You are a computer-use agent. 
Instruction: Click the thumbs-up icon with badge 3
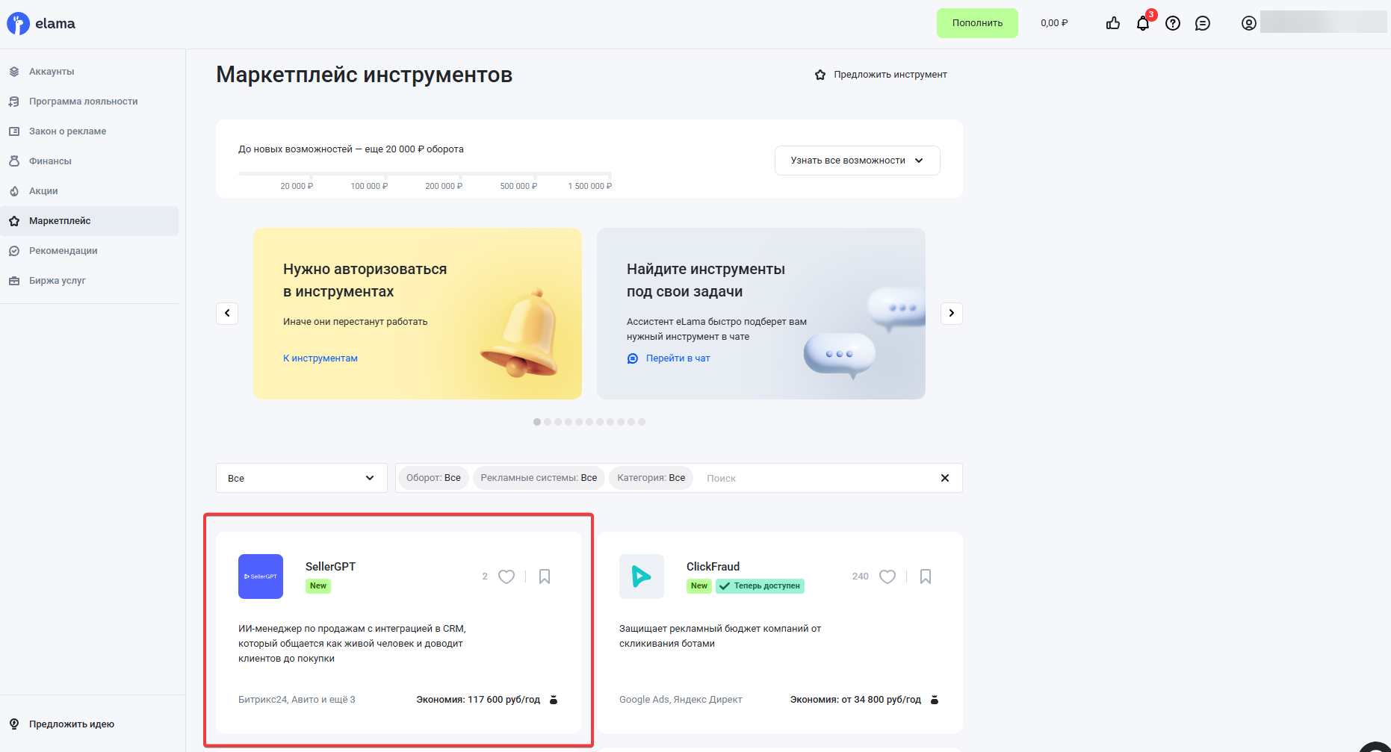(x=1112, y=23)
